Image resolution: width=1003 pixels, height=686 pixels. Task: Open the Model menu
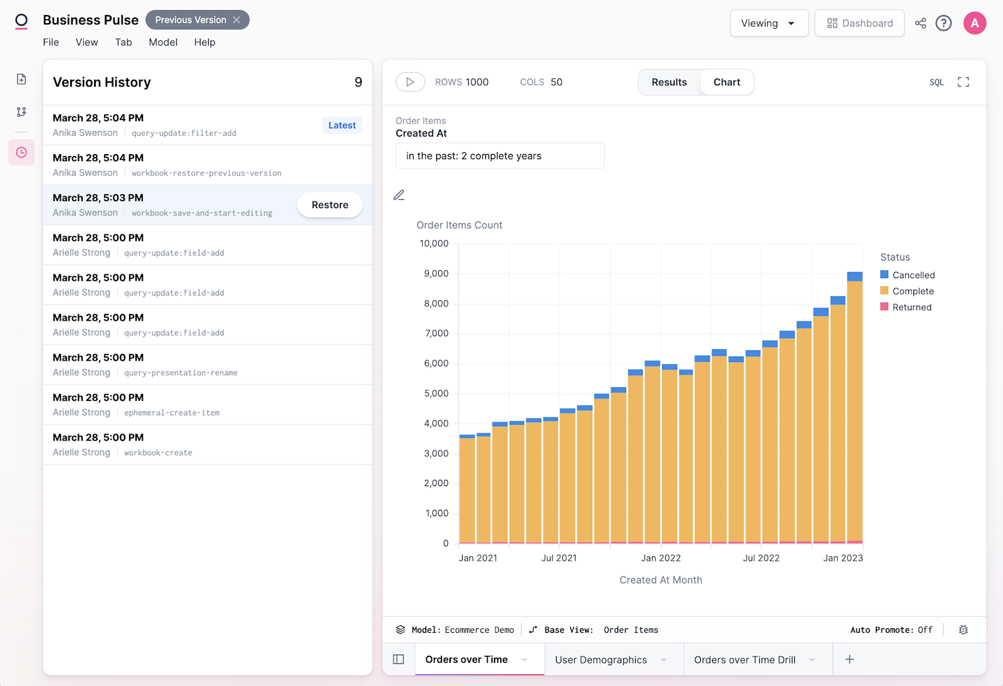point(163,42)
